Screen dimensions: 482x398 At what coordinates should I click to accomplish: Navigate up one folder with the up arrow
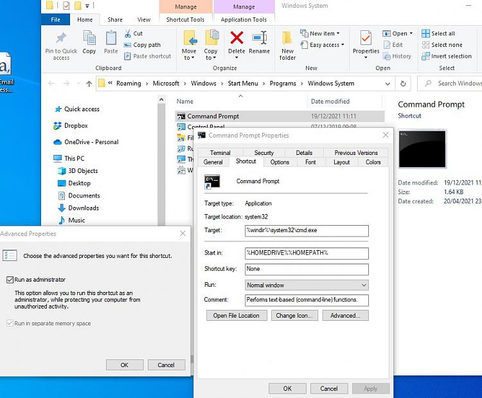pos(89,84)
